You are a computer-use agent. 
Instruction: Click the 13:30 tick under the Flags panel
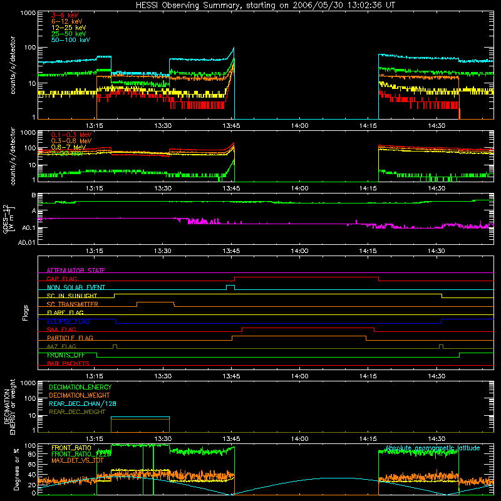point(163,376)
